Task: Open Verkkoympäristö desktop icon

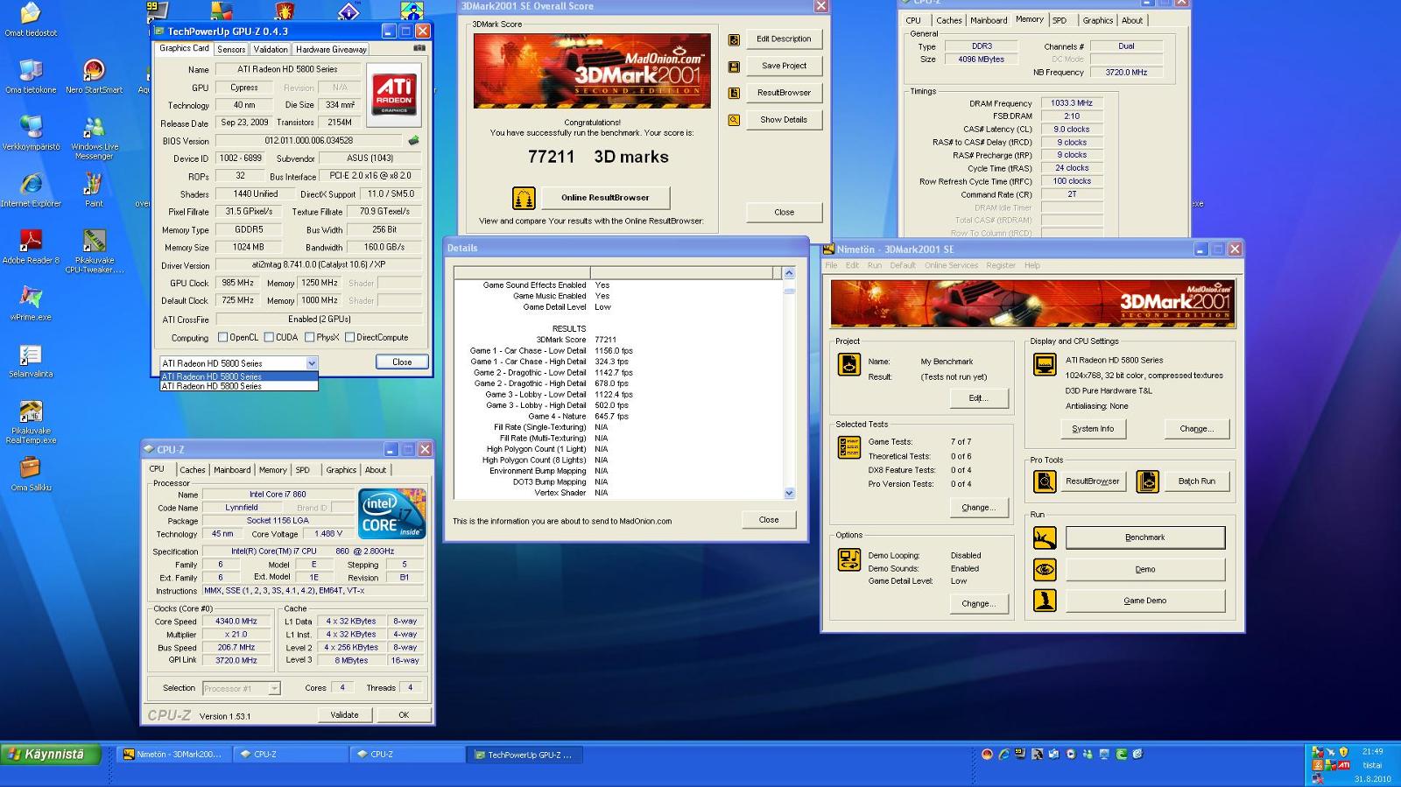Action: (32, 127)
